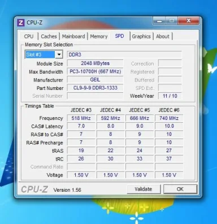Click the disabled maximize button
The height and width of the screenshot is (224, 217).
click(x=172, y=20)
